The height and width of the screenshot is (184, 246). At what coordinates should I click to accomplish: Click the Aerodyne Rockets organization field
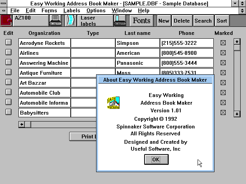pyautogui.click(x=45, y=43)
